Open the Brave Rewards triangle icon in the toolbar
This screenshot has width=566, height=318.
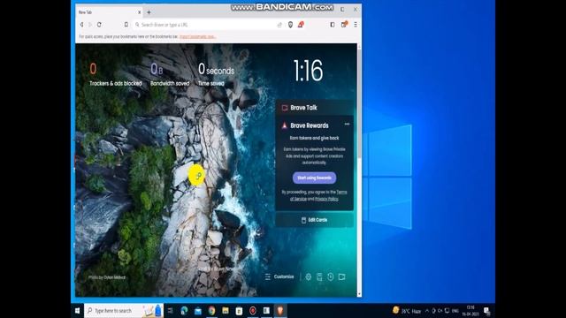(x=301, y=25)
